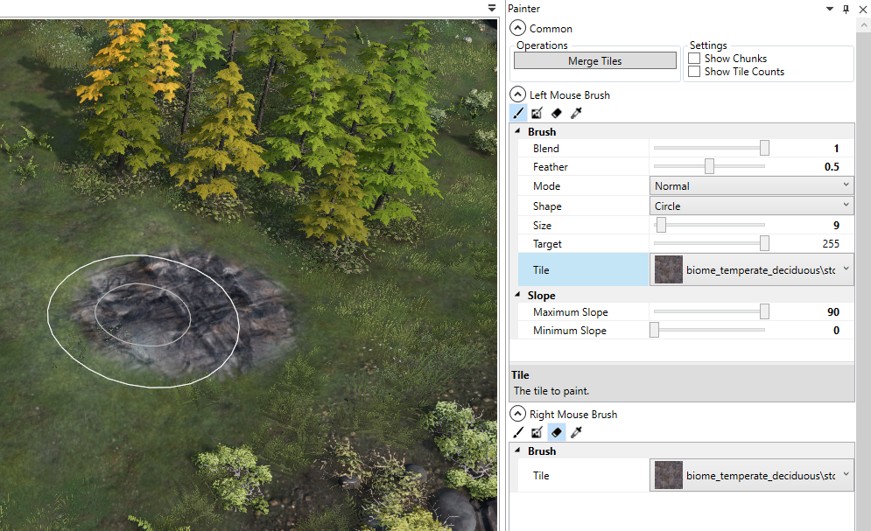Open the Shape dropdown set to Circle
This screenshot has width=871, height=531.
coord(752,206)
